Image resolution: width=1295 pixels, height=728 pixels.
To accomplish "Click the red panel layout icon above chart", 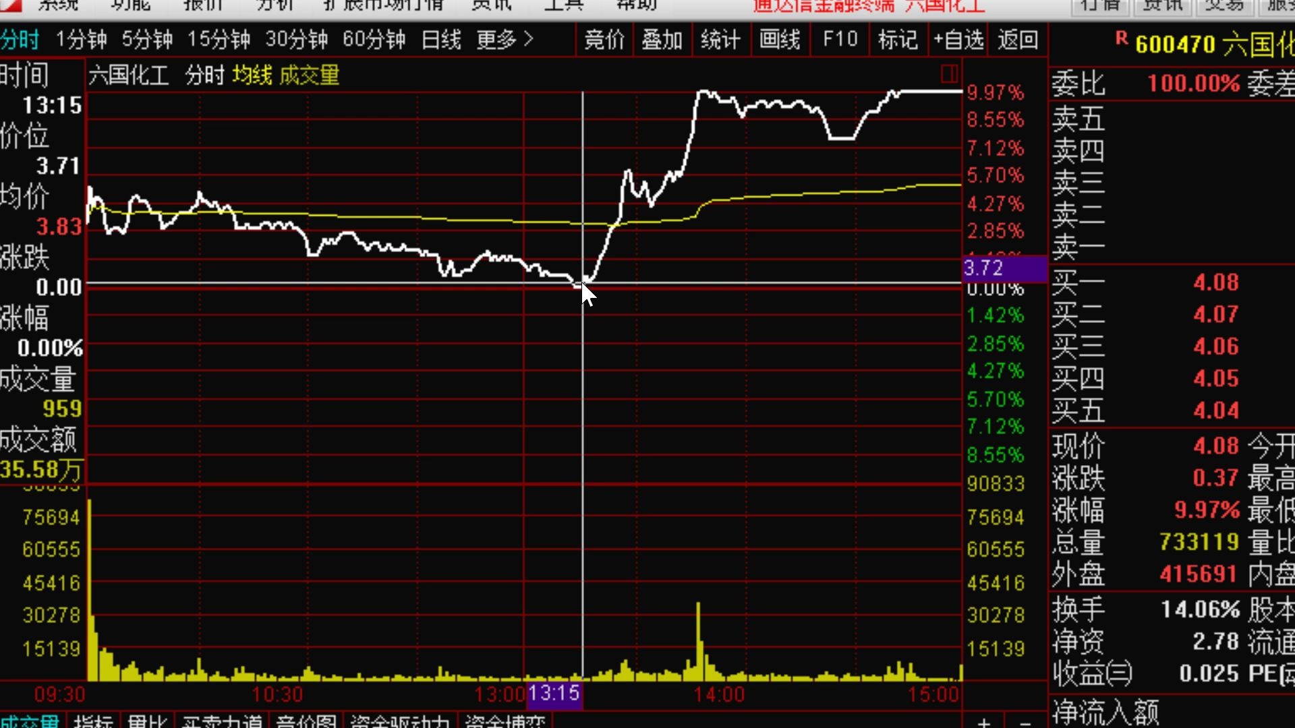I will (949, 73).
